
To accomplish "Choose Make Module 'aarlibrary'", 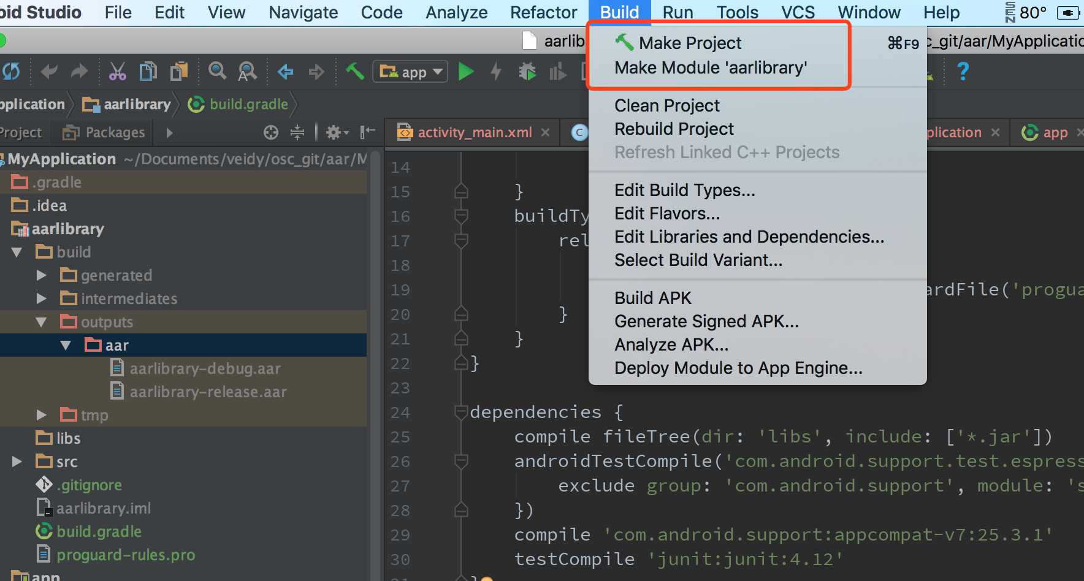I will click(758, 67).
